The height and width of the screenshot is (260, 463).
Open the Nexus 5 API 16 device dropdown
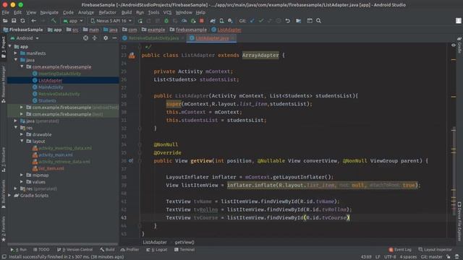point(111,21)
